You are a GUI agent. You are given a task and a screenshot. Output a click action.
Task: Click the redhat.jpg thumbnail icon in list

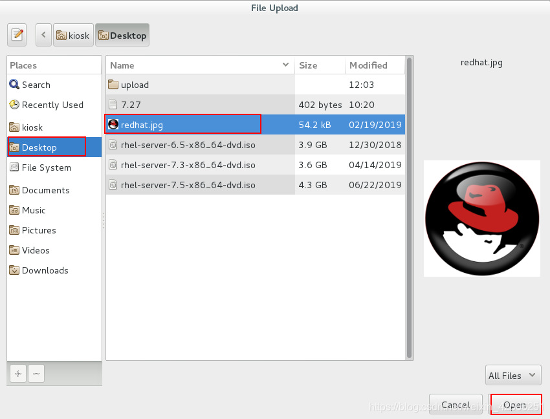(x=113, y=125)
